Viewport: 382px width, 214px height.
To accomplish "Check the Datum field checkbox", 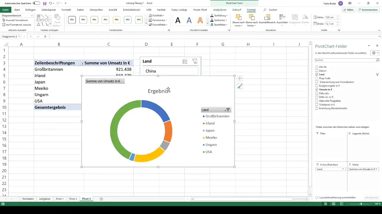I will coord(317,71).
